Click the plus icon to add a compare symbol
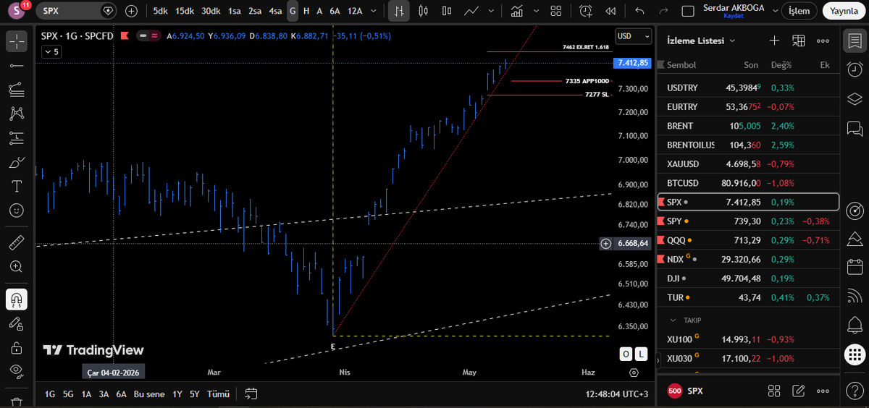The image size is (869, 408). point(131,11)
